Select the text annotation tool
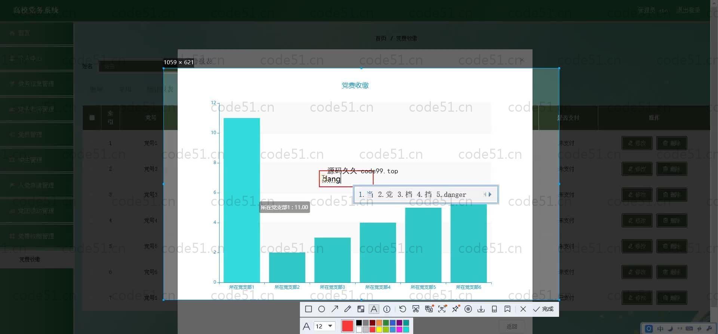718x334 pixels. (x=374, y=309)
